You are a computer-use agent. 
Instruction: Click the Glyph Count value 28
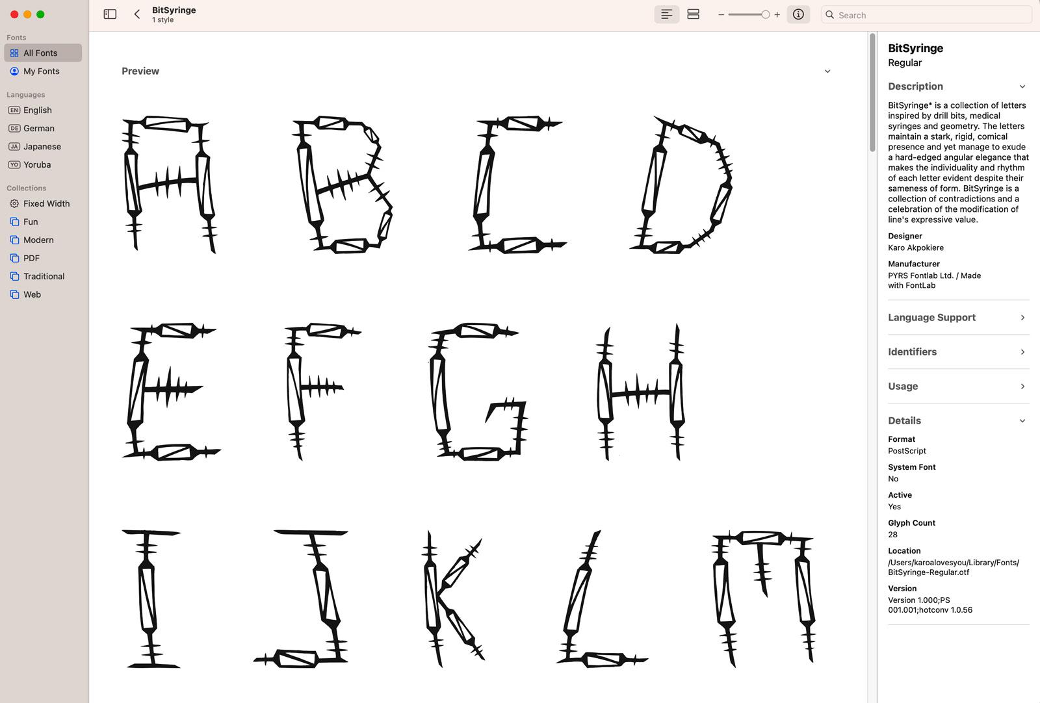tap(892, 535)
